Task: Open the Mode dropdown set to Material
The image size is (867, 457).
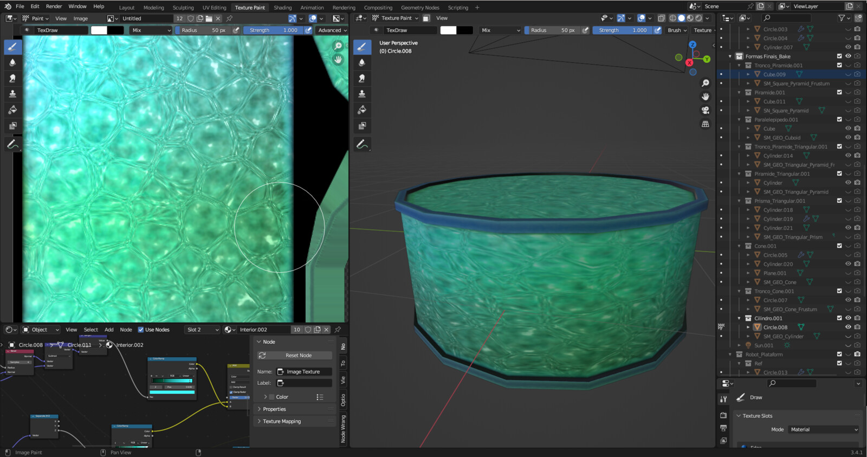Action: coord(823,429)
